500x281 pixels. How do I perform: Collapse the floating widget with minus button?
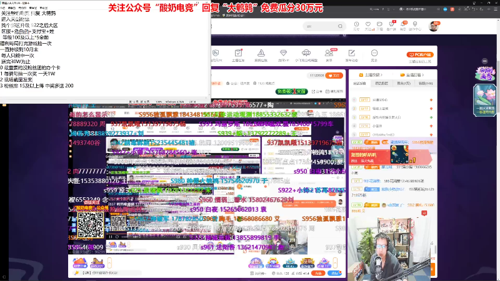click(x=485, y=61)
